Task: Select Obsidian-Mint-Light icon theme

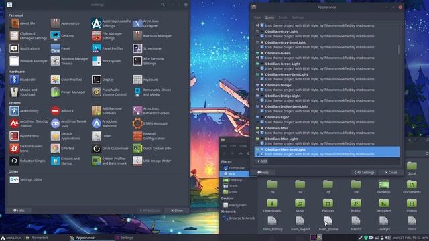Action: (327, 141)
